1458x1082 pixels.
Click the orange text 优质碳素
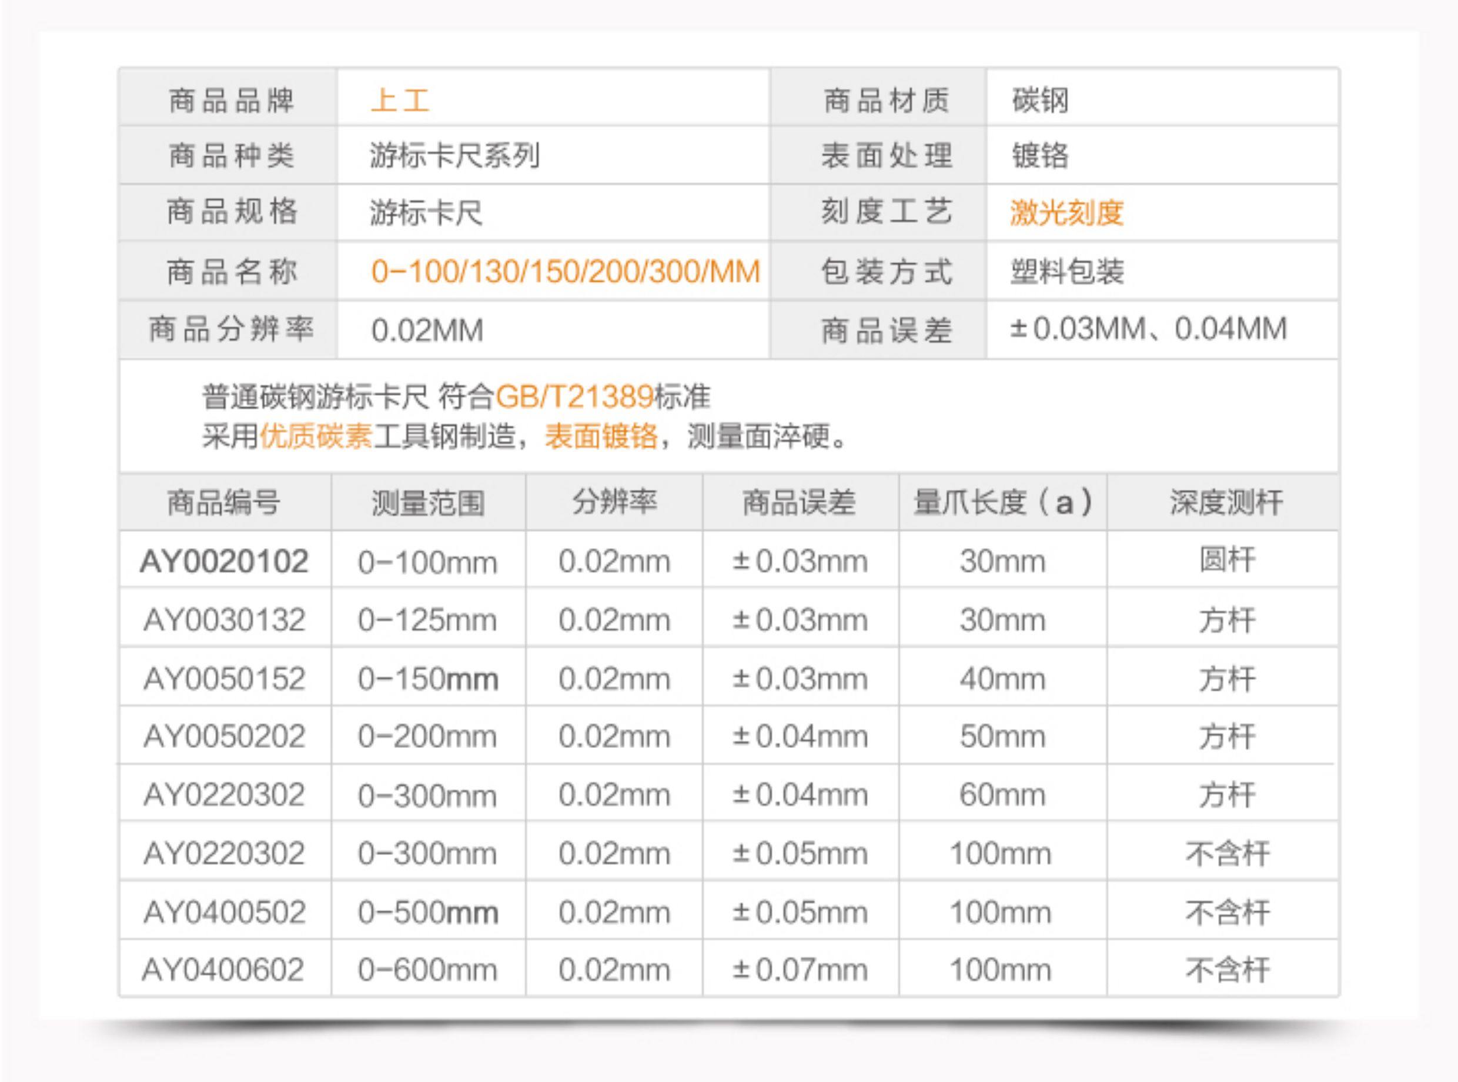tap(316, 436)
